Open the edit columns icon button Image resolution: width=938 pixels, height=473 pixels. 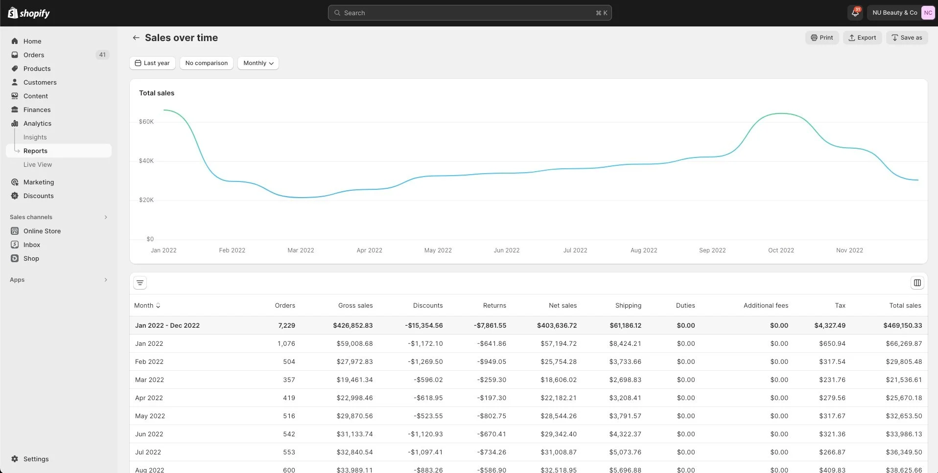917,283
